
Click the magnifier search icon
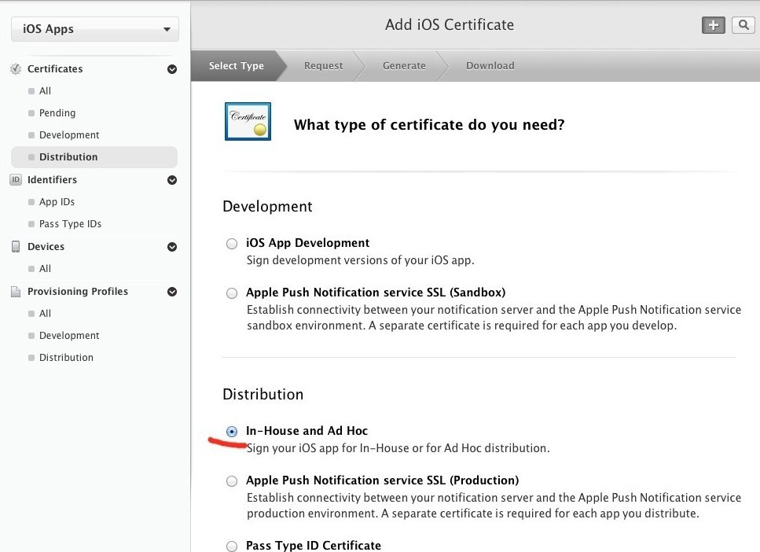point(743,25)
